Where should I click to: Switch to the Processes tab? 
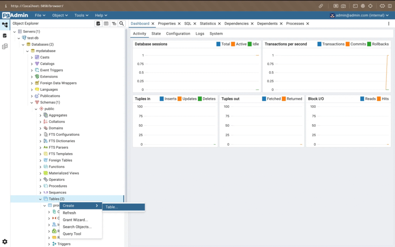295,23
